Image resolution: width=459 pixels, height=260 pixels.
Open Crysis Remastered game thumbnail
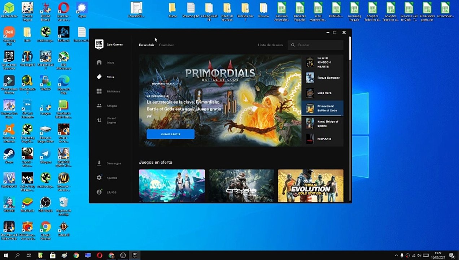coord(241,186)
